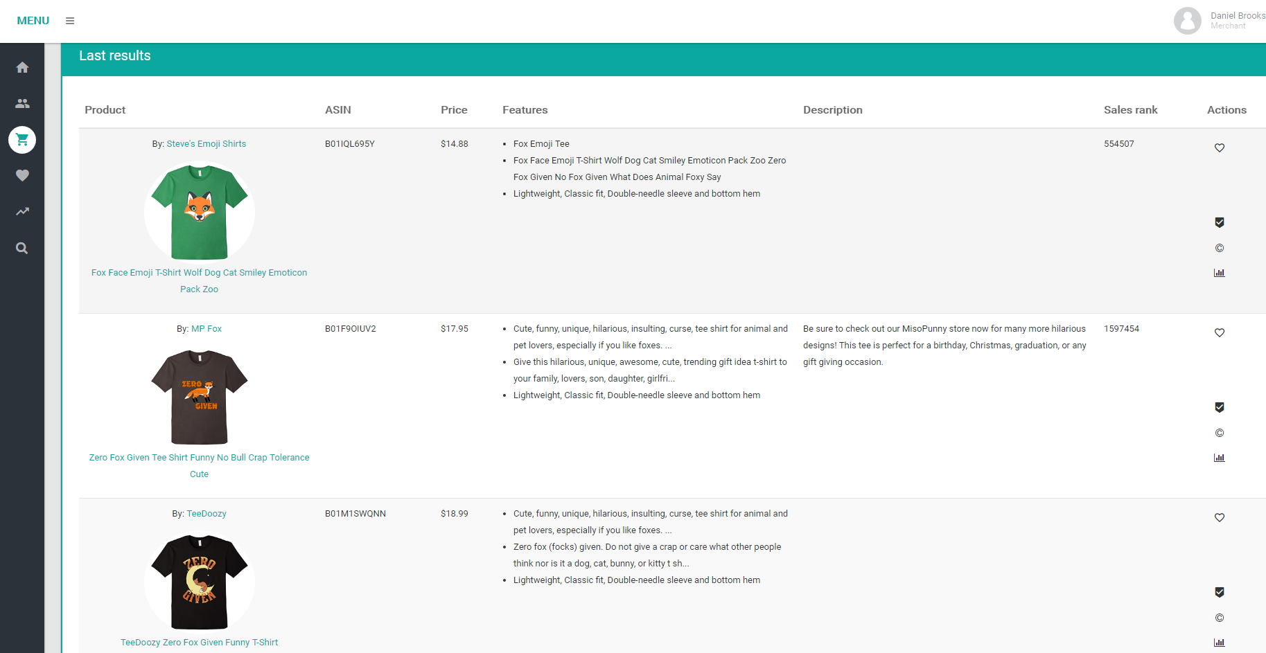Open the users group sidebar icon
The width and height of the screenshot is (1266, 653).
click(22, 103)
